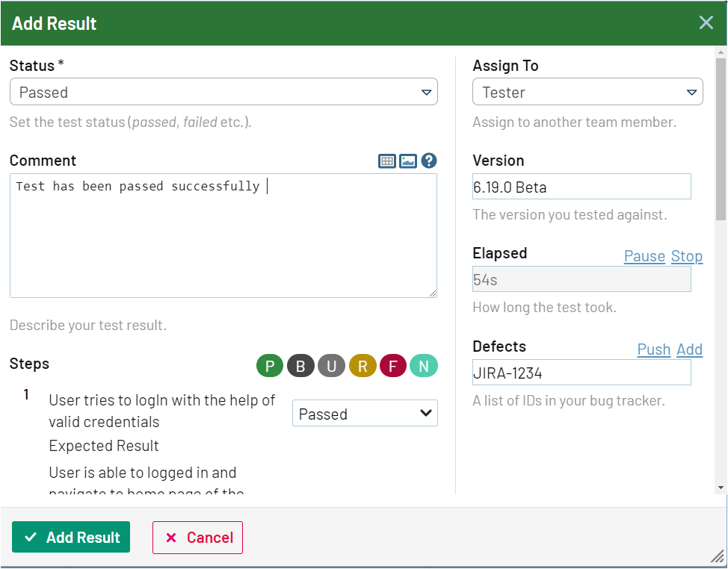
Task: Click the dark B blocked status circle
Action: pos(300,366)
